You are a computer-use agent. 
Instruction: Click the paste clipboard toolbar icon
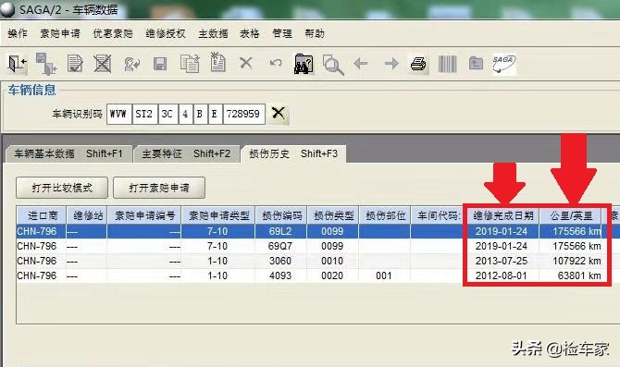coord(217,63)
